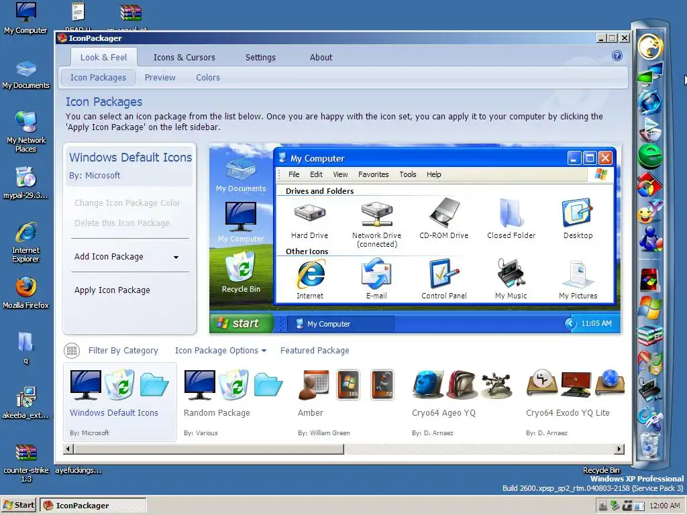Click the gold lion icon atop the dock
This screenshot has width=687, height=515.
point(650,46)
